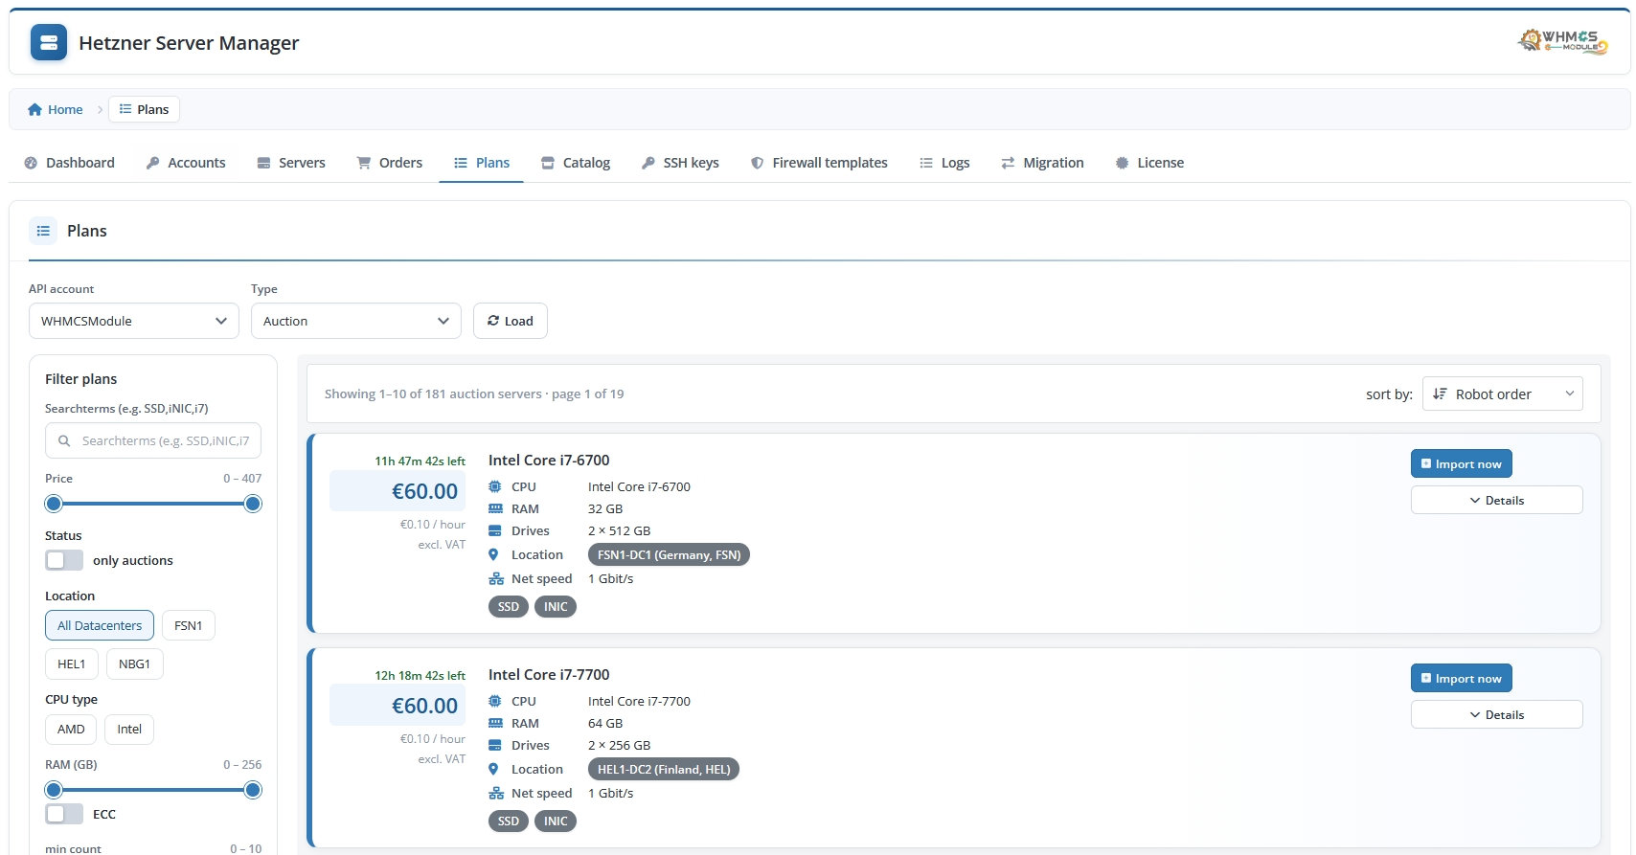1636x855 pixels.
Task: Click the Orders tab cart icon
Action: tap(364, 163)
